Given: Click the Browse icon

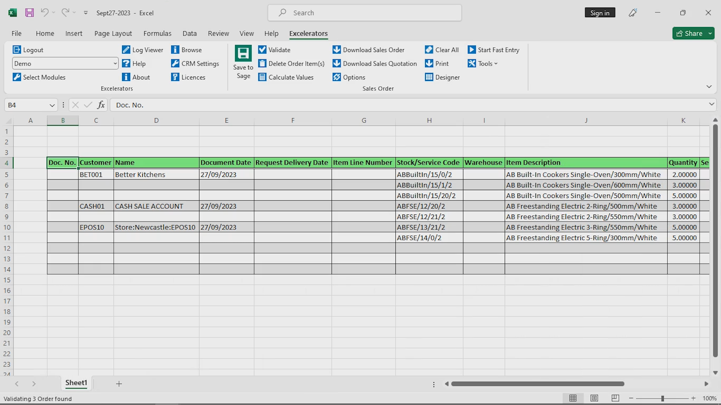Looking at the screenshot, I should pyautogui.click(x=175, y=50).
